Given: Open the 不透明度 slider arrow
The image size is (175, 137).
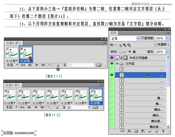Looking at the screenshot, I should (x=167, y=38).
